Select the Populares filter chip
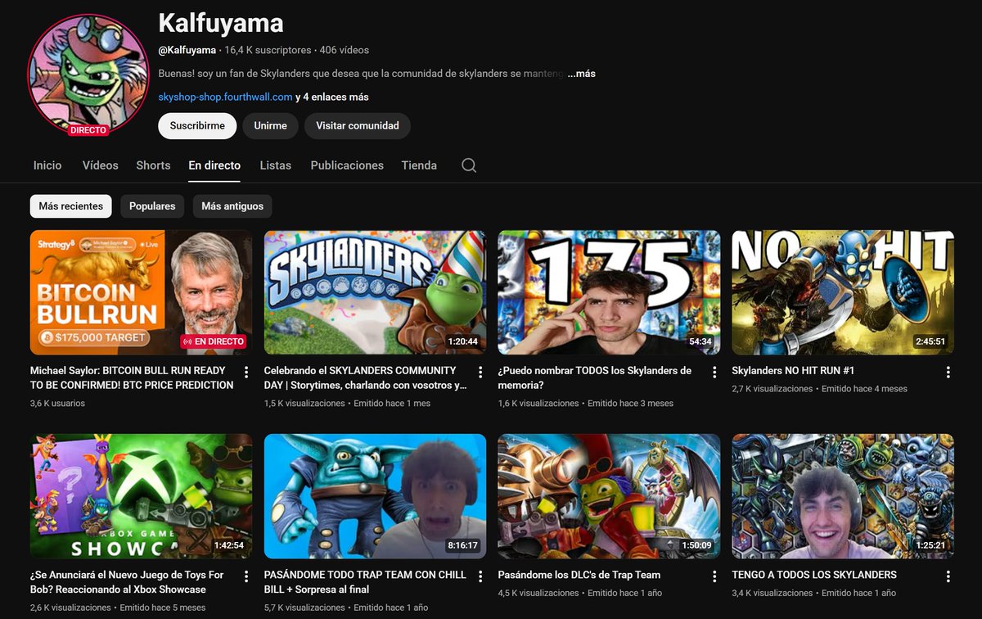Screen dimensions: 982x619 tap(152, 206)
